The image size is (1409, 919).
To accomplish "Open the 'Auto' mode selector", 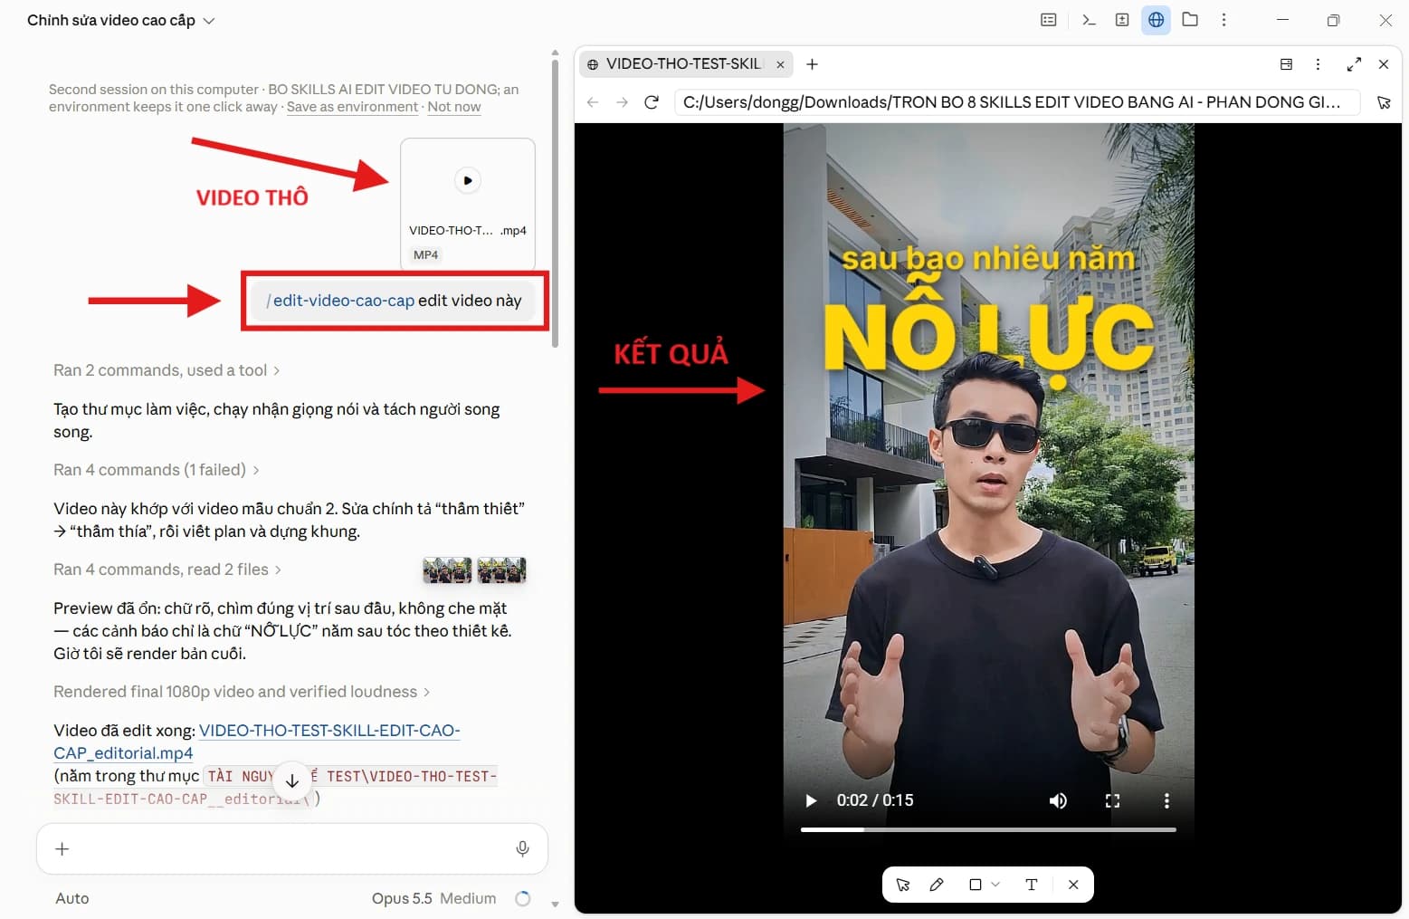I will pos(72,898).
